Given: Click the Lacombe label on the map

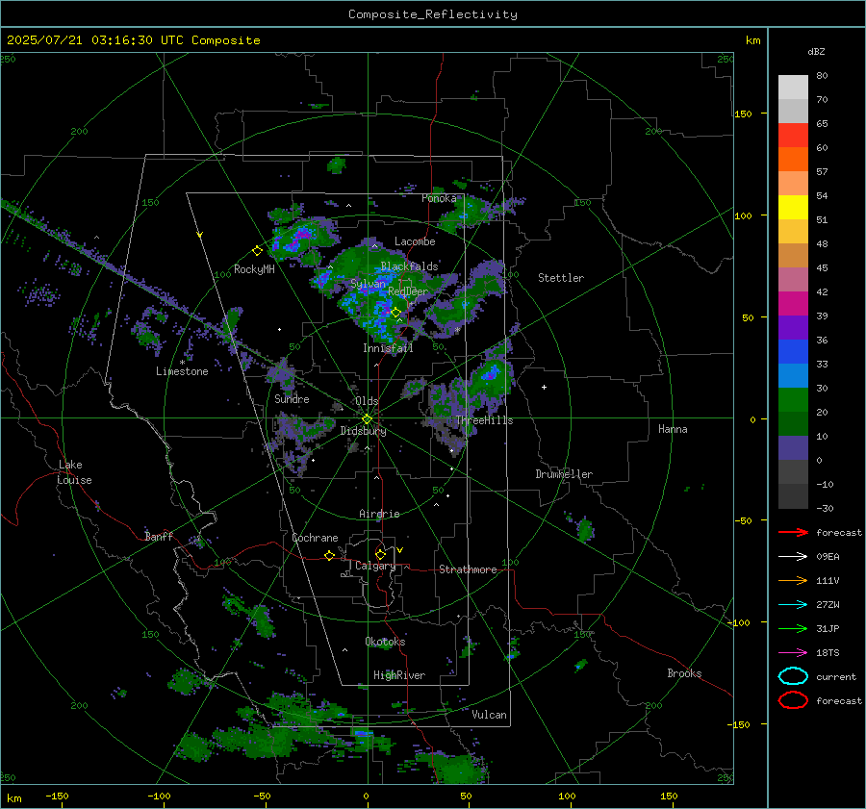Looking at the screenshot, I should tap(415, 241).
